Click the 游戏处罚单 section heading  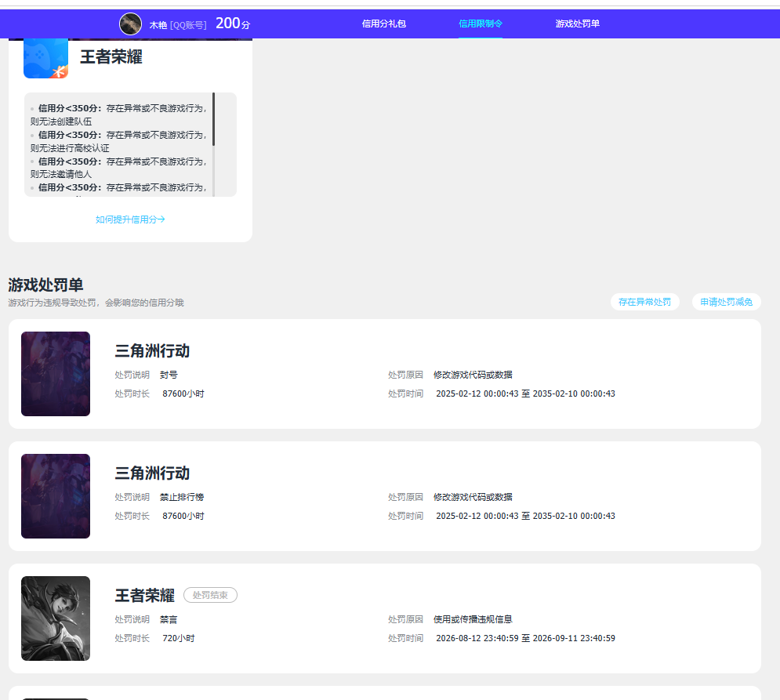click(x=45, y=285)
